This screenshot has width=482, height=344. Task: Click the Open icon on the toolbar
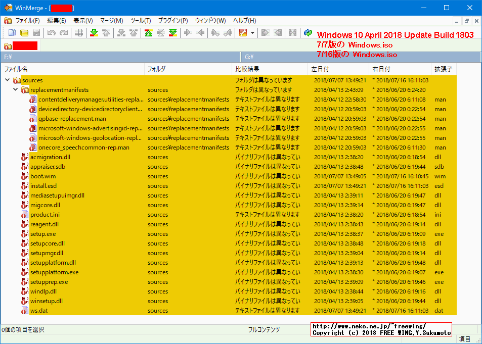(x=24, y=32)
